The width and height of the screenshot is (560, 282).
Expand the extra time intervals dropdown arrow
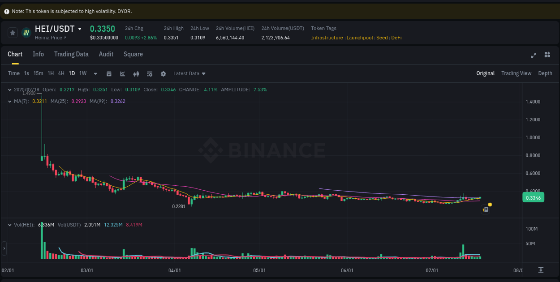95,73
